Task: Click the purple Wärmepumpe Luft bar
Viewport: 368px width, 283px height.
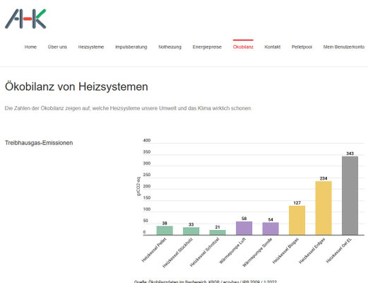Action: pos(244,228)
